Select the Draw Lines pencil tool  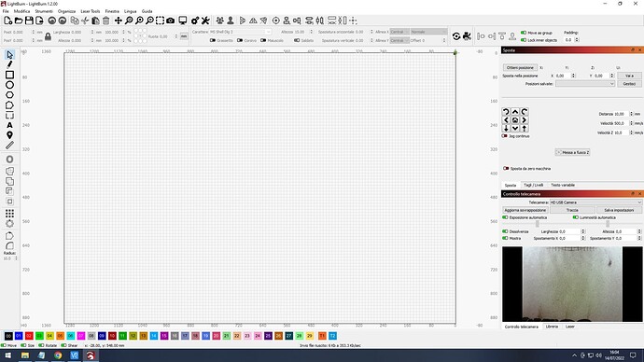[9, 64]
